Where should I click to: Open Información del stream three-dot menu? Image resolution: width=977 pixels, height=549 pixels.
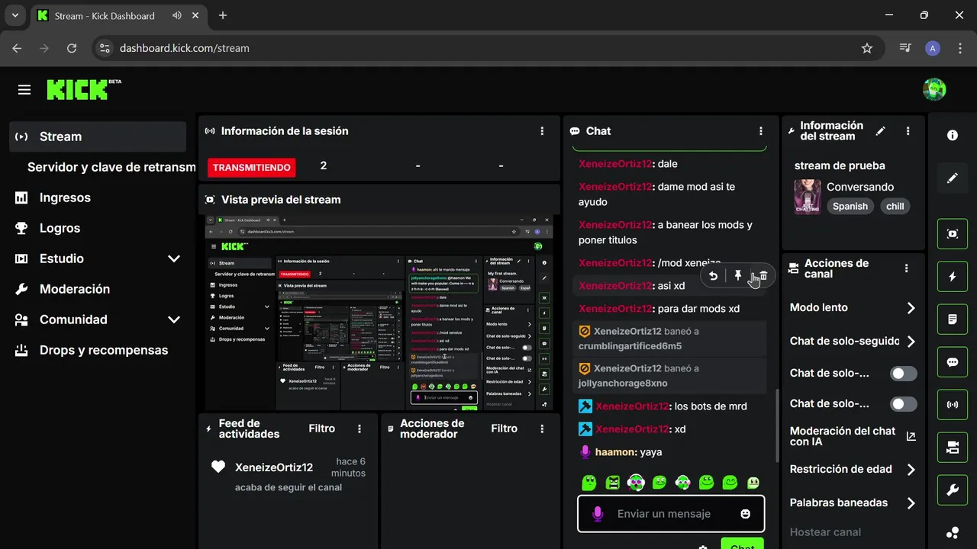click(908, 131)
